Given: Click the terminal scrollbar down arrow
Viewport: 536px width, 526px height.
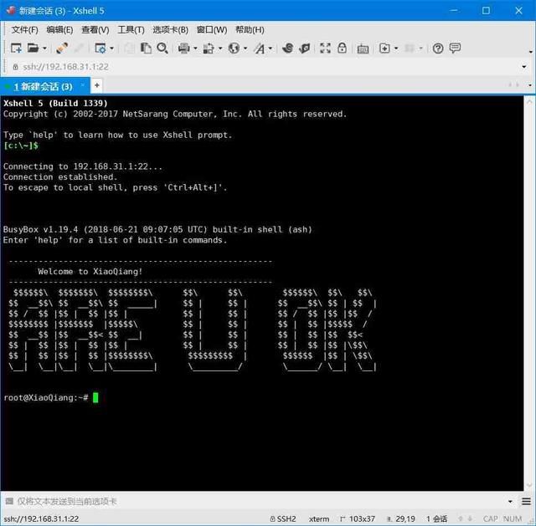Looking at the screenshot, I should pos(529,485).
